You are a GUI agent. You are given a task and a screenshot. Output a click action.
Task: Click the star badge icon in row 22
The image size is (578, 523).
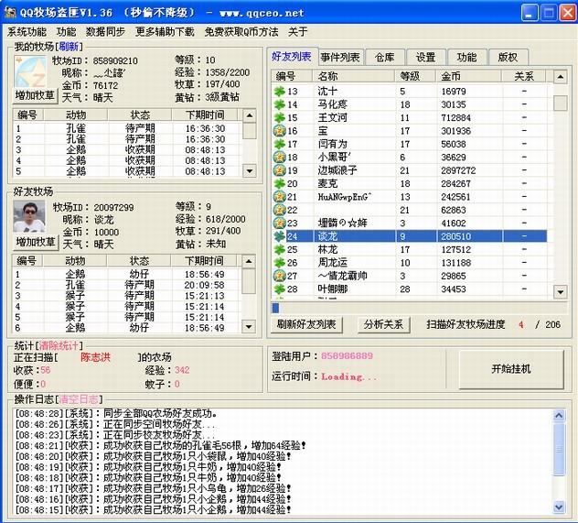pyautogui.click(x=280, y=210)
